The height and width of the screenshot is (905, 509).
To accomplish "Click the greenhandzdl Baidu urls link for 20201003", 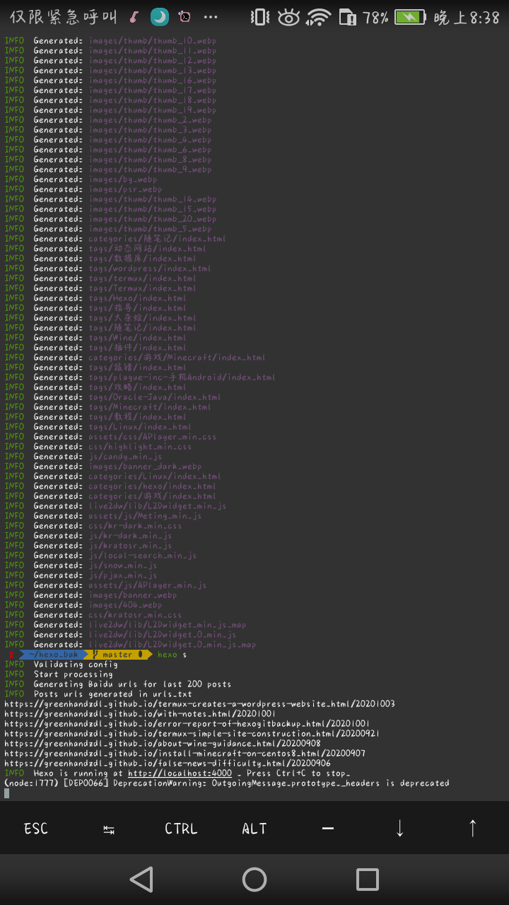I will (x=198, y=703).
